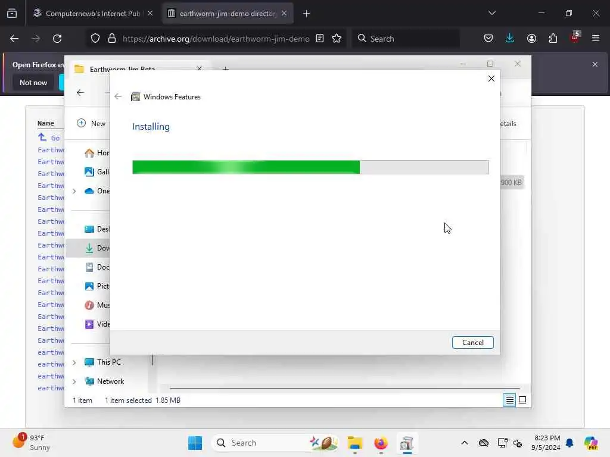Open Pocket save icon
The image size is (610, 457).
488,39
